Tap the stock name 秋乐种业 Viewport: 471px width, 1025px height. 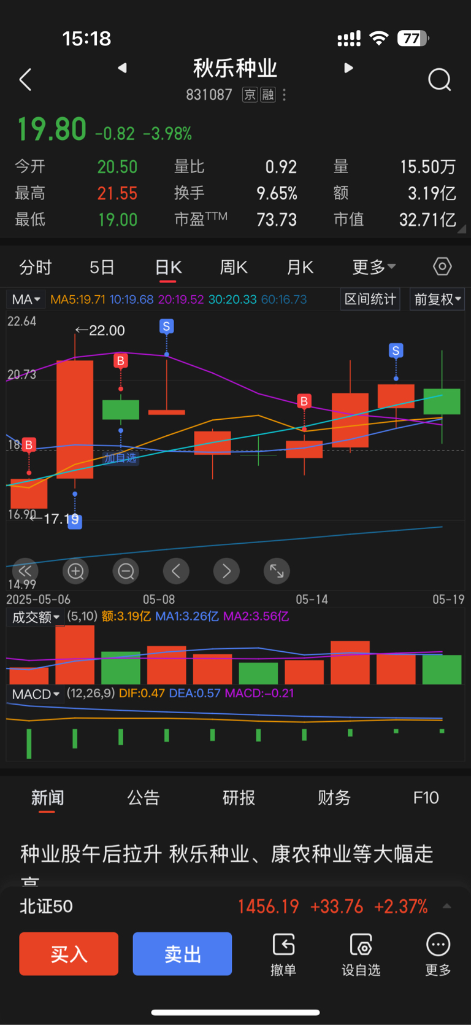click(235, 68)
